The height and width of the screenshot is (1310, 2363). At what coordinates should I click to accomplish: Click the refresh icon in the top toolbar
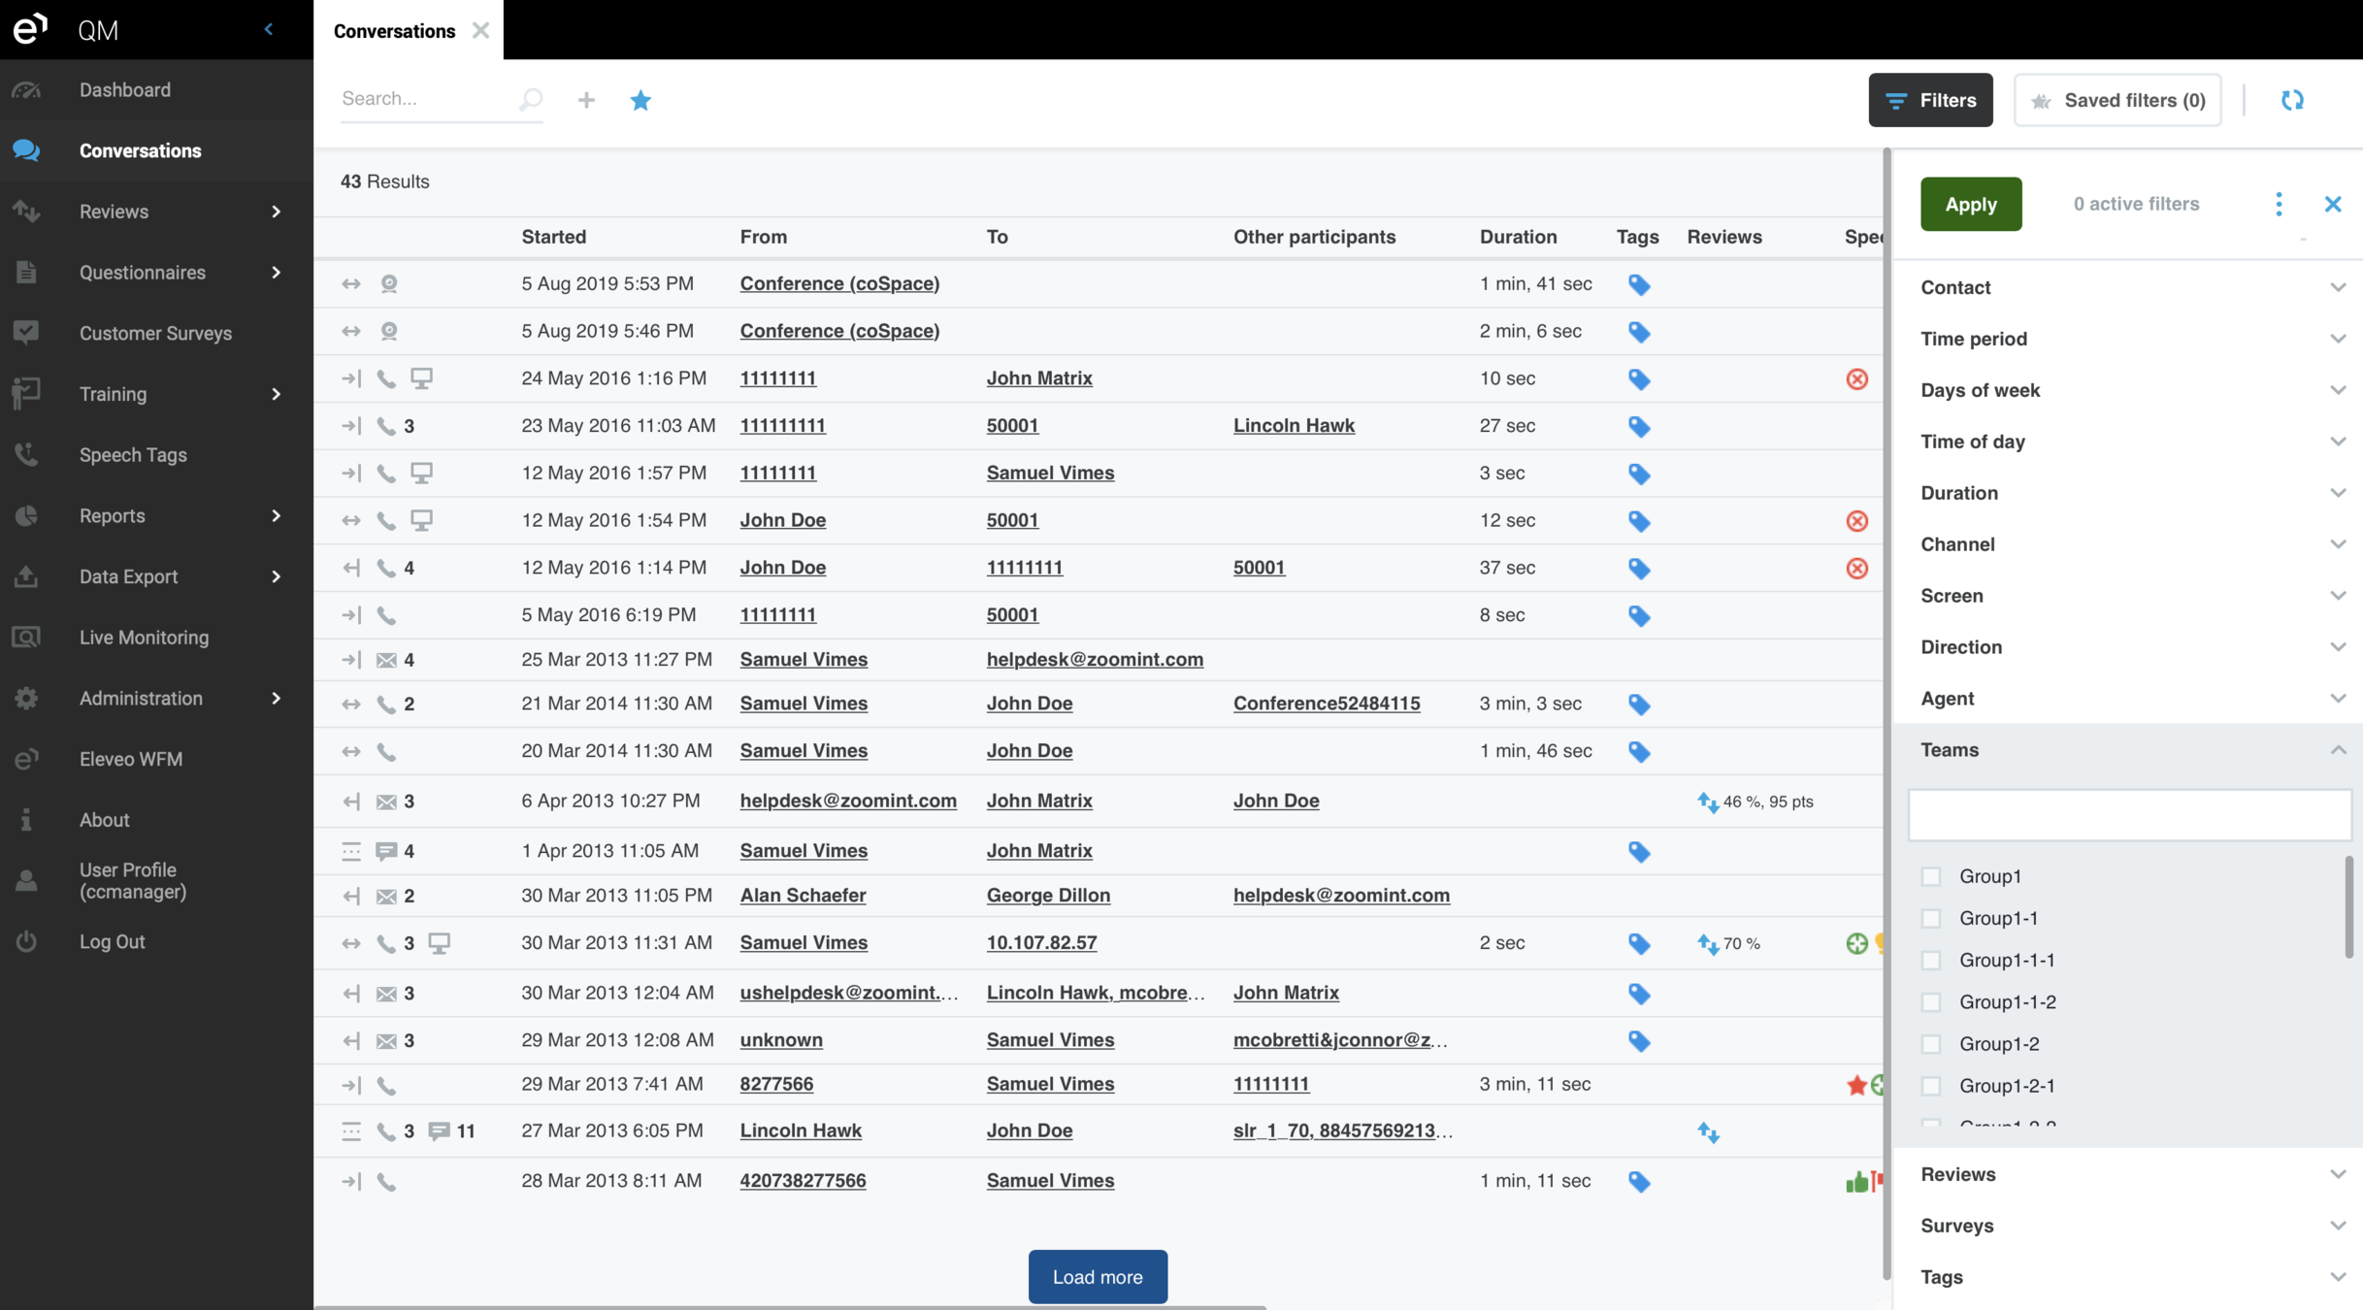[2292, 100]
